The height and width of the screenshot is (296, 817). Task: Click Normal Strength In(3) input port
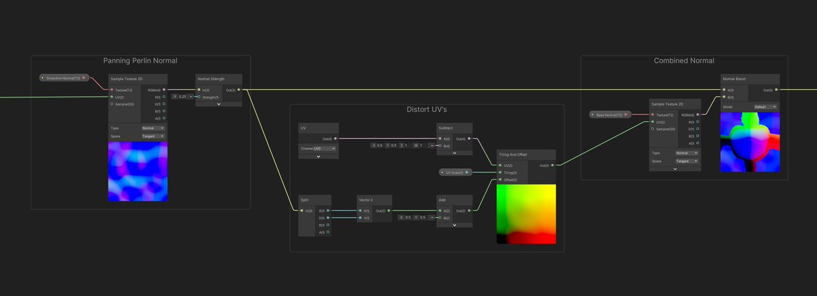pyautogui.click(x=199, y=90)
